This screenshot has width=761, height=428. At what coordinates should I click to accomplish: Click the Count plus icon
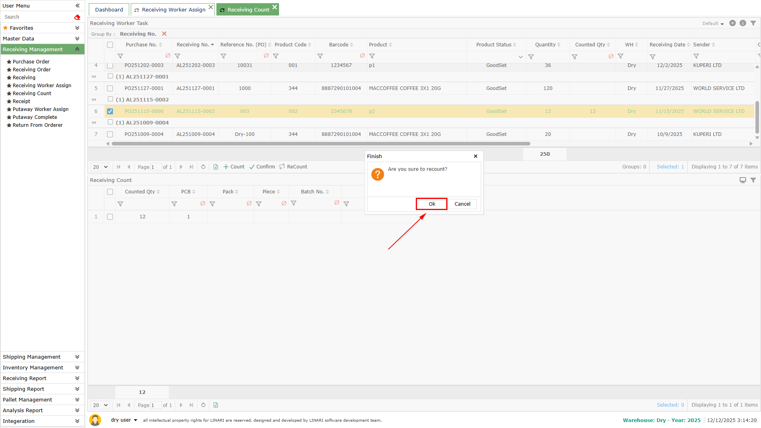(x=226, y=167)
